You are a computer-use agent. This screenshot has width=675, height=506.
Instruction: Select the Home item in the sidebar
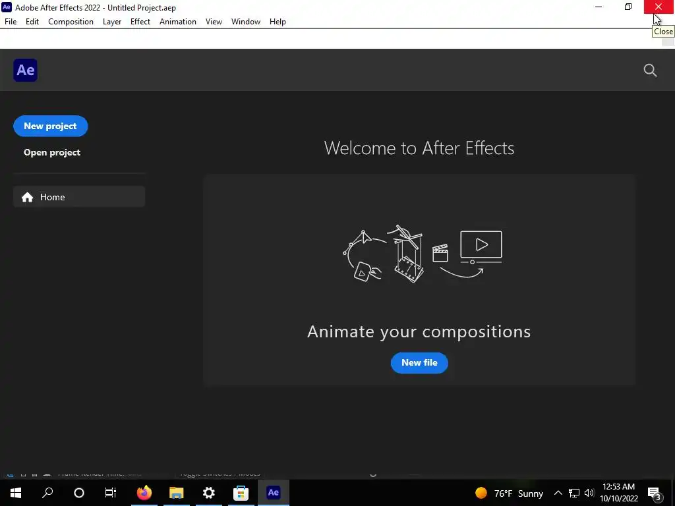(x=79, y=196)
